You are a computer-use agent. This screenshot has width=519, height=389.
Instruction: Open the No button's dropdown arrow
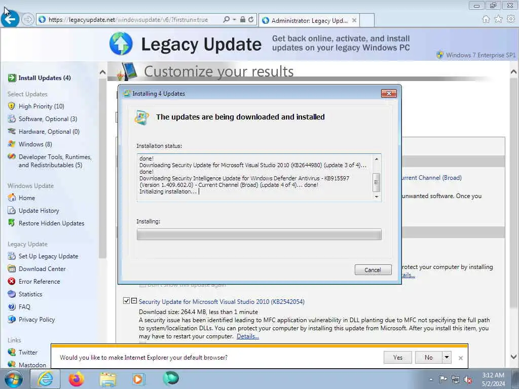tap(447, 357)
